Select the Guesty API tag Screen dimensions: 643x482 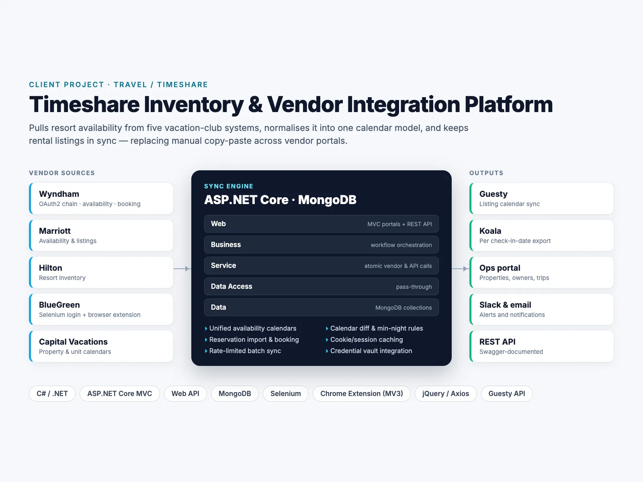(507, 394)
